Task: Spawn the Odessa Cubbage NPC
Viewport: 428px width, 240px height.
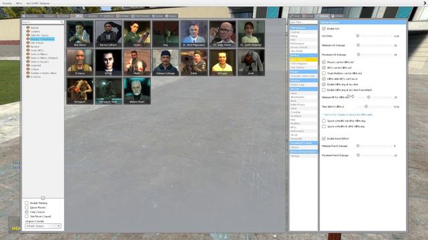Action: pos(165,62)
